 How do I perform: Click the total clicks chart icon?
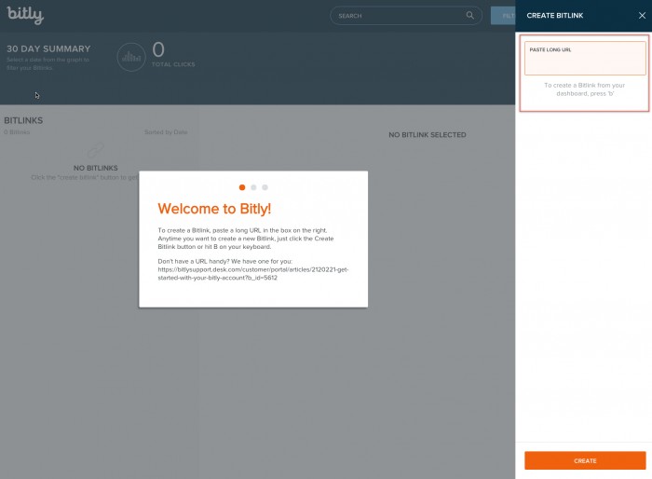pos(131,57)
